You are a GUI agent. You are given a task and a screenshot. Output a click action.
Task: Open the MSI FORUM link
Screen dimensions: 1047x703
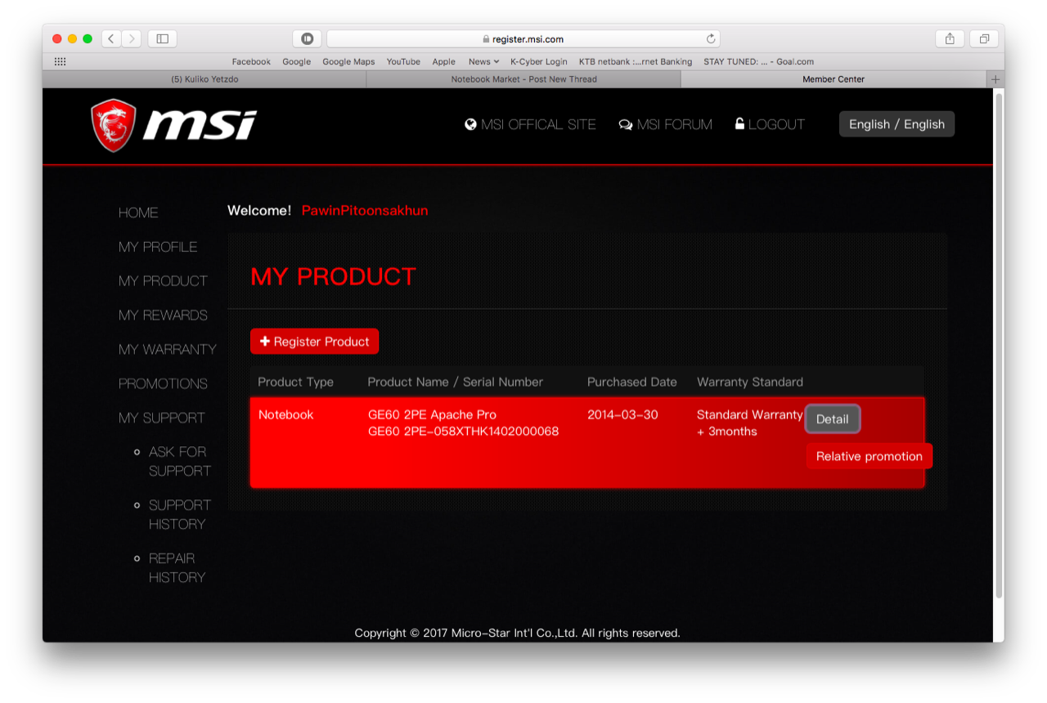point(665,124)
